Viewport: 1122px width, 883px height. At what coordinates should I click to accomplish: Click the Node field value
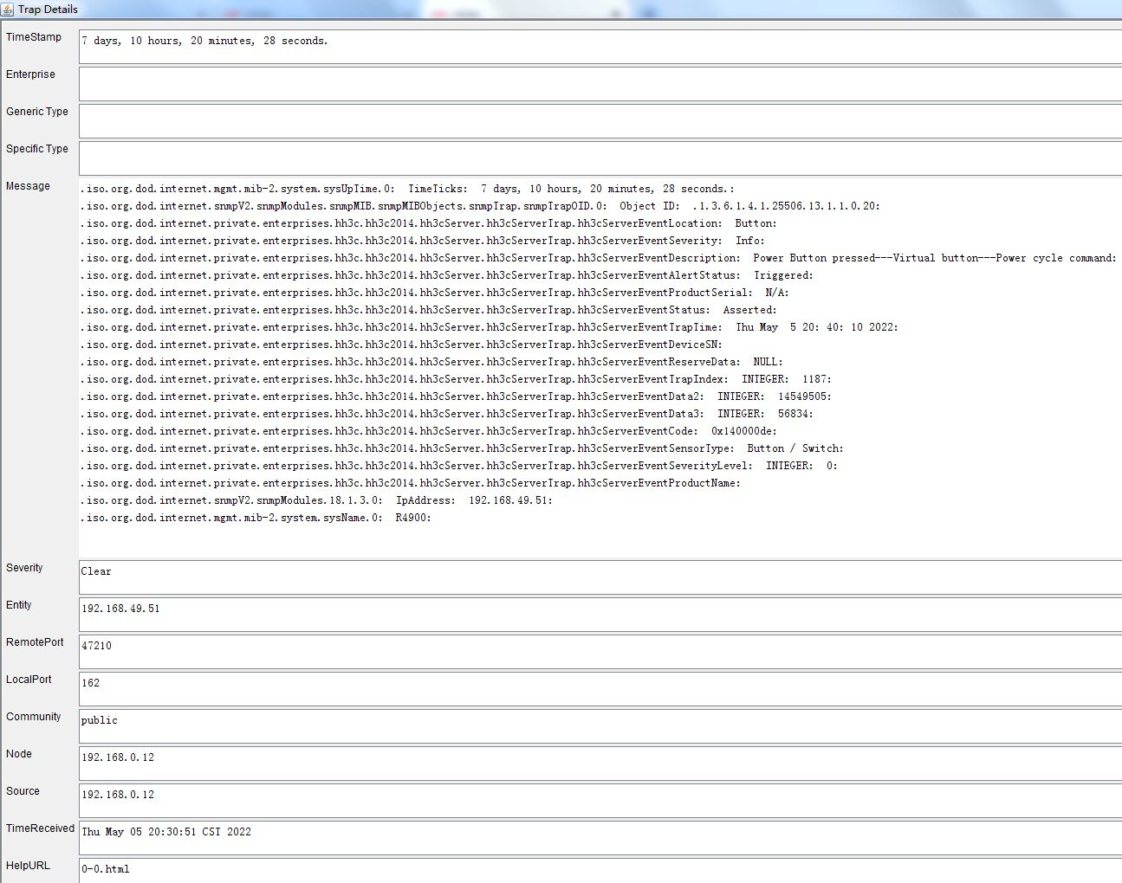coord(600,764)
